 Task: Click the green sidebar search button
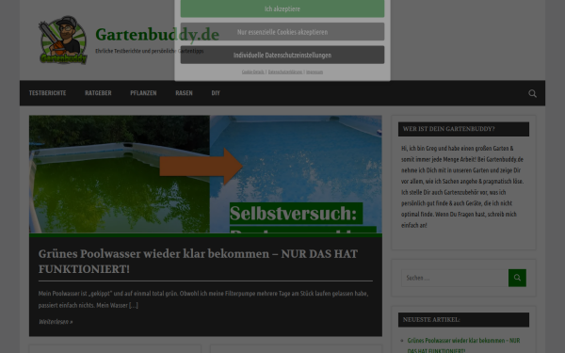click(517, 278)
